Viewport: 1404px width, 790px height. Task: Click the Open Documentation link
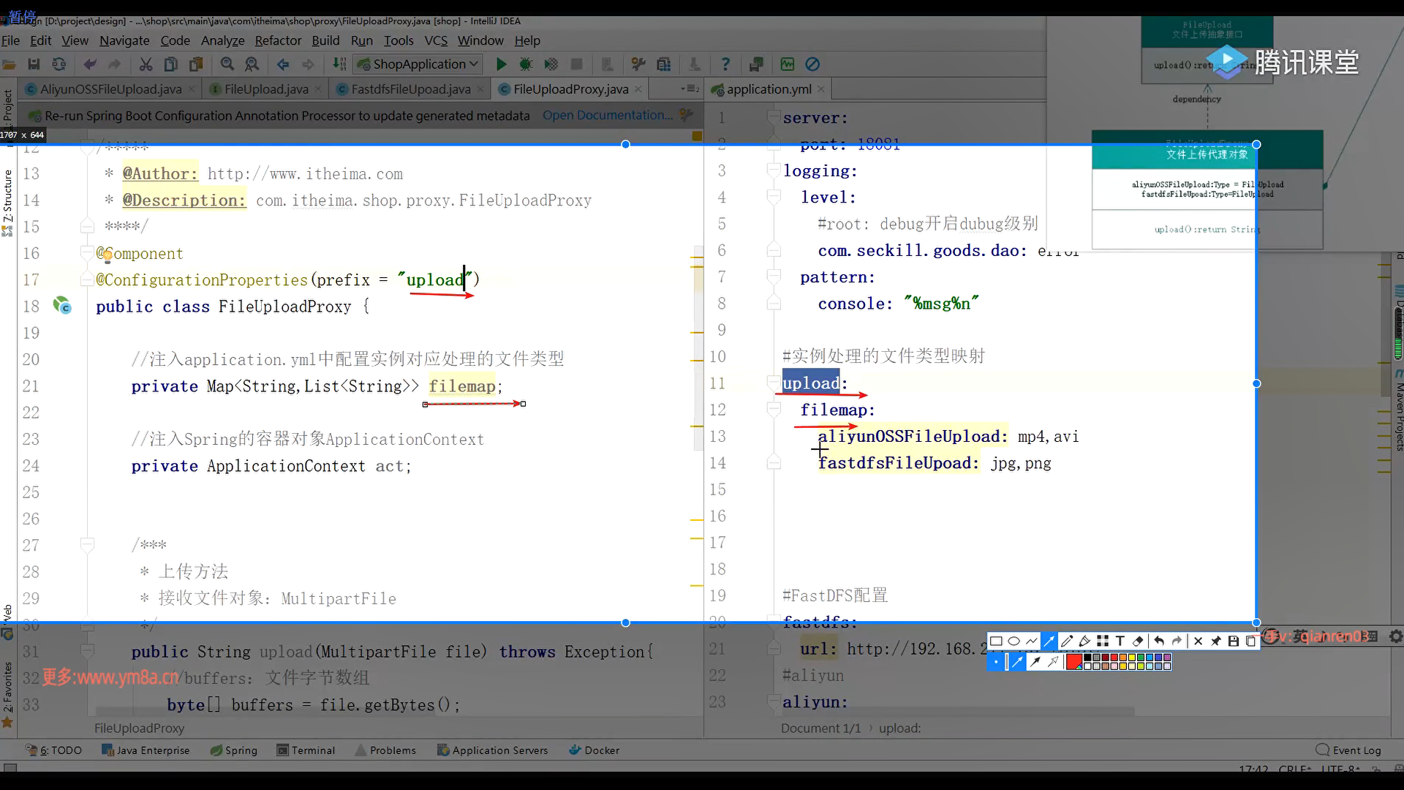pos(607,116)
